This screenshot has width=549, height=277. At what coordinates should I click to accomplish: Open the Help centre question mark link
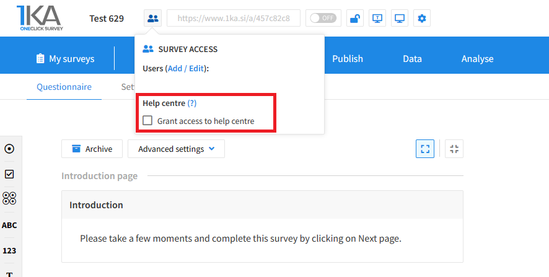[192, 103]
